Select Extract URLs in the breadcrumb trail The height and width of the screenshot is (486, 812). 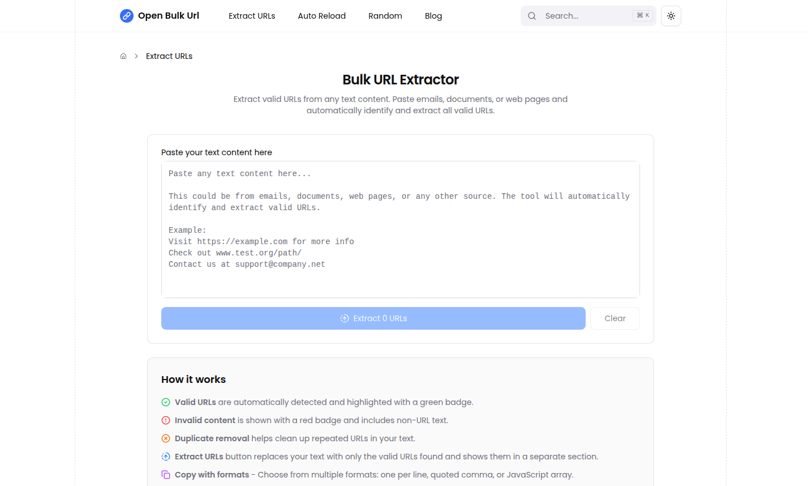[169, 56]
